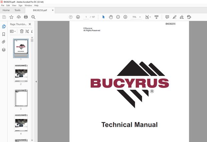Select the Highlight text pen tool
This screenshot has height=142, width=207.
[x=175, y=17]
